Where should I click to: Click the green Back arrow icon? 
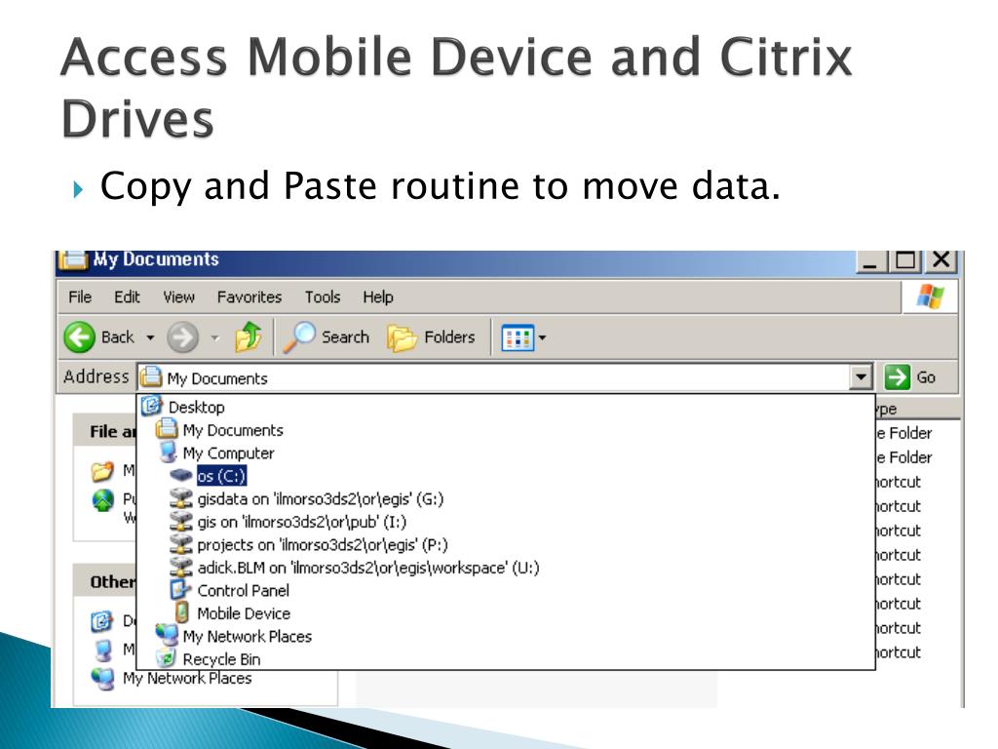[80, 336]
